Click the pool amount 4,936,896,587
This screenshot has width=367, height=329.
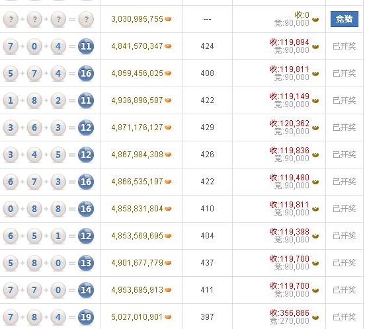(137, 100)
